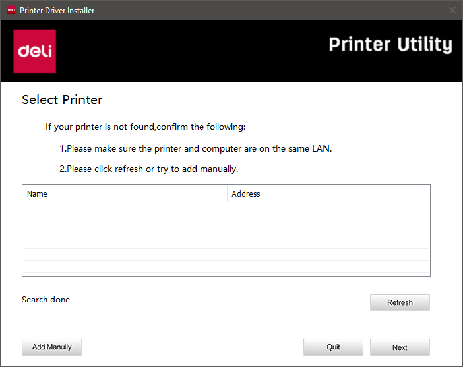Click the 'click refresh or add manually' instruction
The width and height of the screenshot is (463, 367).
point(148,169)
